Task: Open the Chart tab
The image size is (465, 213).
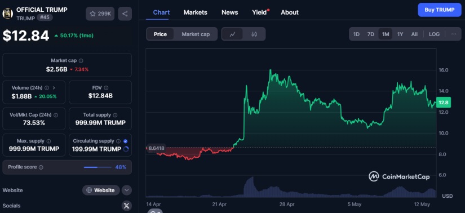Action: coord(161,12)
